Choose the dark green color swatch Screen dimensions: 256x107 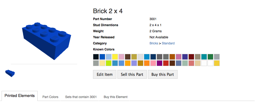(210, 57)
